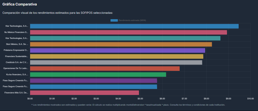The image size is (258, 111).
Task: Select the yellow Financiera Sustentable bar
Action: pos(117,56)
